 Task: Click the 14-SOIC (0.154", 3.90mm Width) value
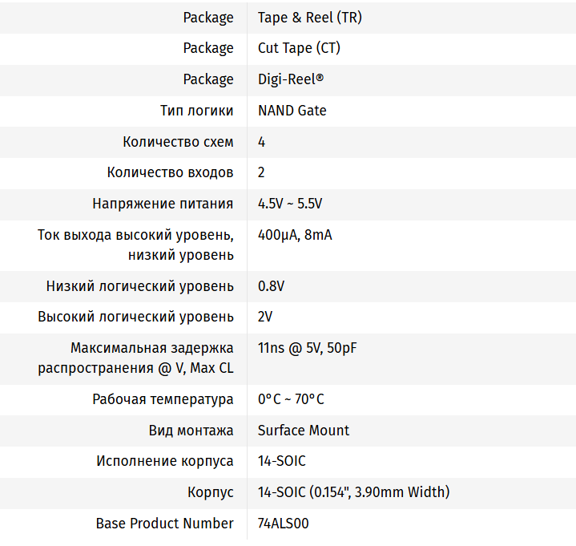click(353, 492)
